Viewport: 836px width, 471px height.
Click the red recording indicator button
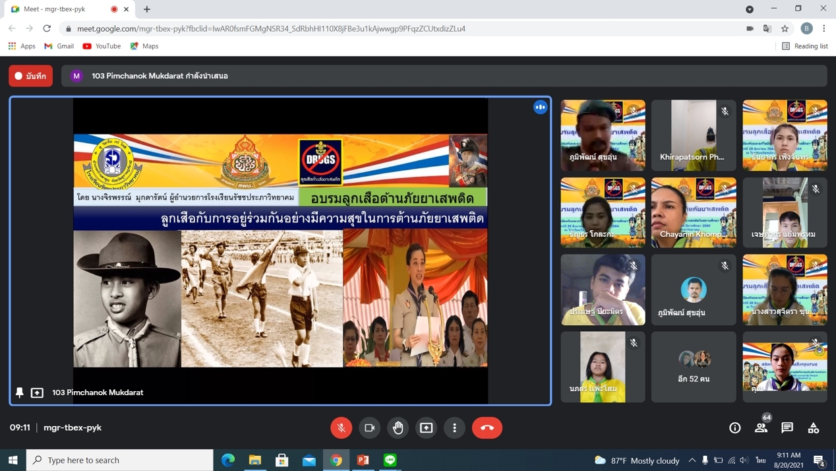[x=30, y=76]
